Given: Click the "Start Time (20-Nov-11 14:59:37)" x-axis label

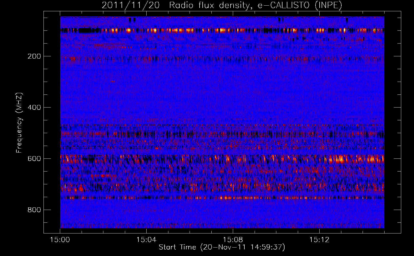Looking at the screenshot, I should [222, 247].
